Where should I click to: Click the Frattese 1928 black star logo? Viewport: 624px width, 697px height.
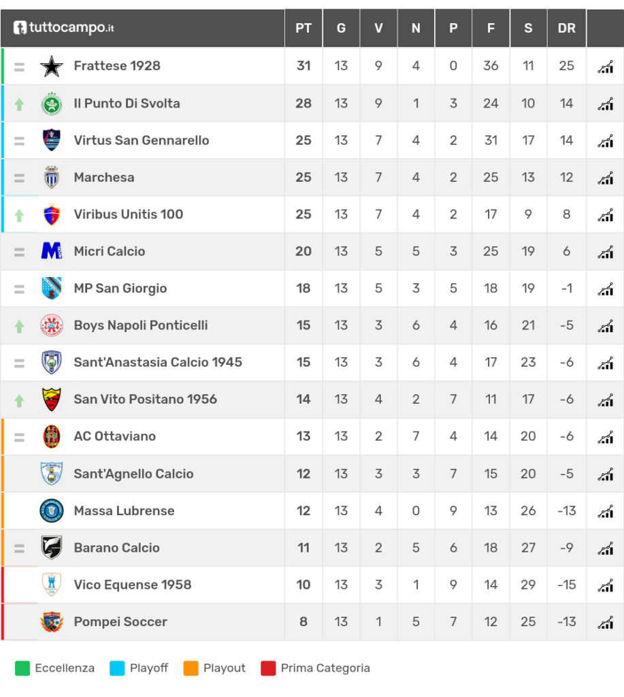pyautogui.click(x=52, y=66)
